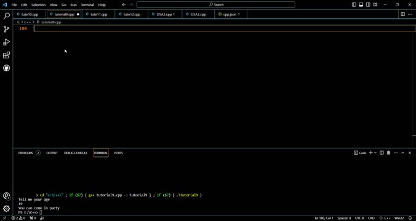Open the Manage settings gear
The image size is (416, 221).
pyautogui.click(x=6, y=209)
